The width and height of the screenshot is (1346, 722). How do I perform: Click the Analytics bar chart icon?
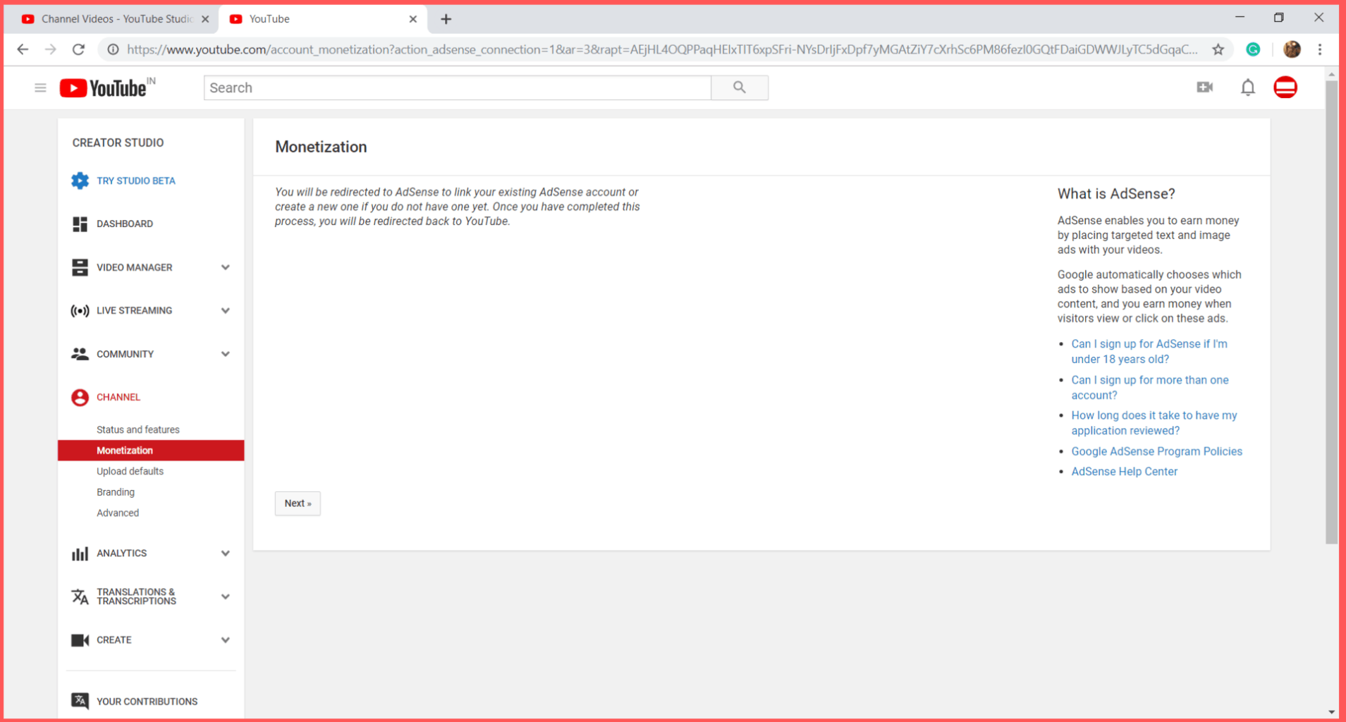point(80,553)
